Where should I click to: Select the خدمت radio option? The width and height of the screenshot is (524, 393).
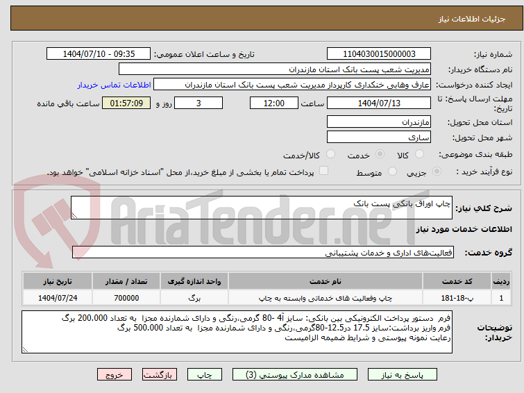(380, 154)
